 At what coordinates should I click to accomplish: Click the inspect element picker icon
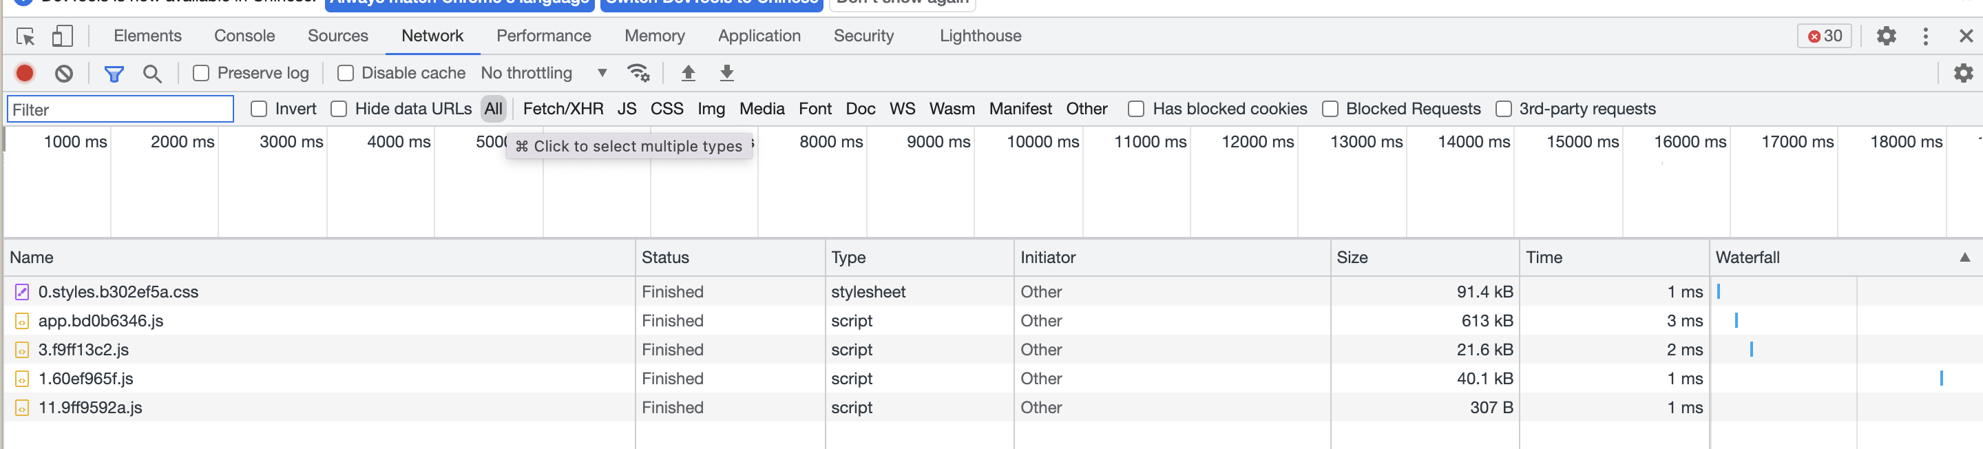(x=25, y=36)
